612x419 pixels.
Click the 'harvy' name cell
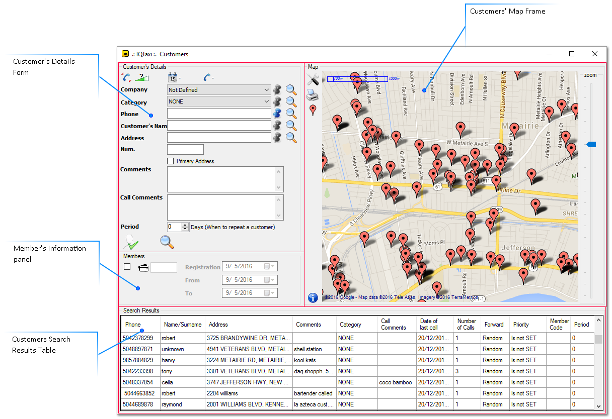pyautogui.click(x=183, y=360)
